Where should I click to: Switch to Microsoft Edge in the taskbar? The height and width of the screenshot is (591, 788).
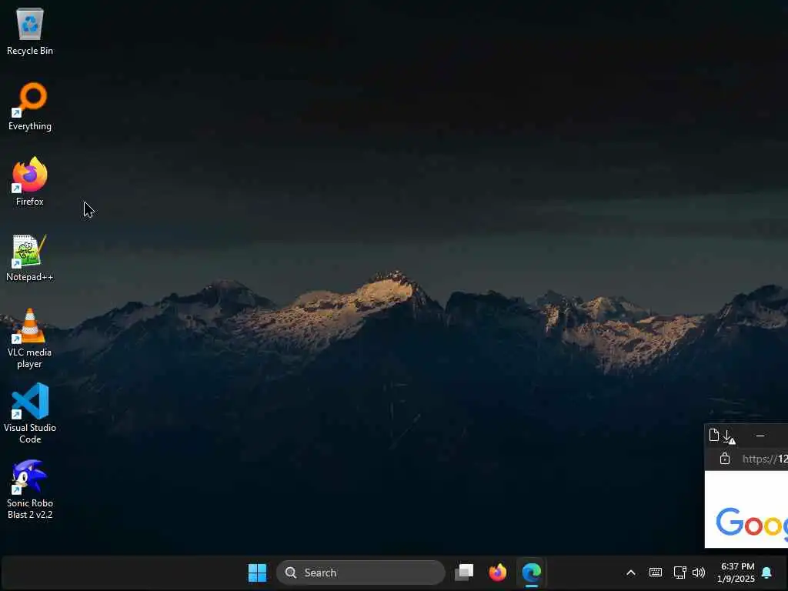coord(531,573)
